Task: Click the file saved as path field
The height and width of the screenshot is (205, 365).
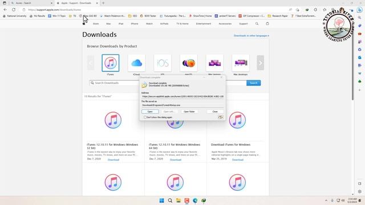Action: pos(182,105)
